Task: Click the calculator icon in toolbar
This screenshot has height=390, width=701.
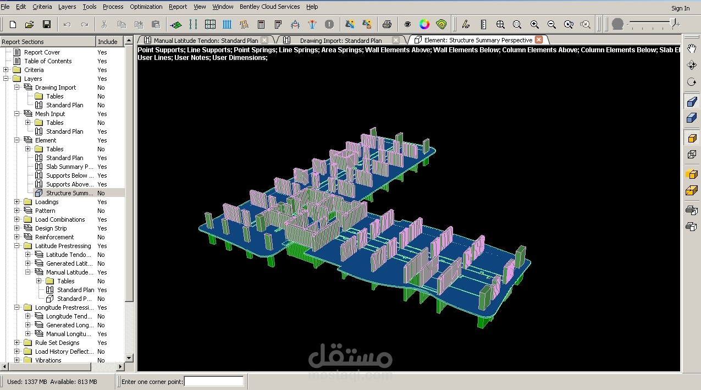Action: [x=261, y=24]
